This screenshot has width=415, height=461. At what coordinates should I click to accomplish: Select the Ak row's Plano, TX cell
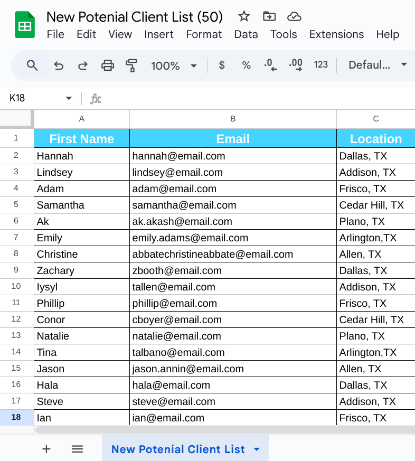376,221
